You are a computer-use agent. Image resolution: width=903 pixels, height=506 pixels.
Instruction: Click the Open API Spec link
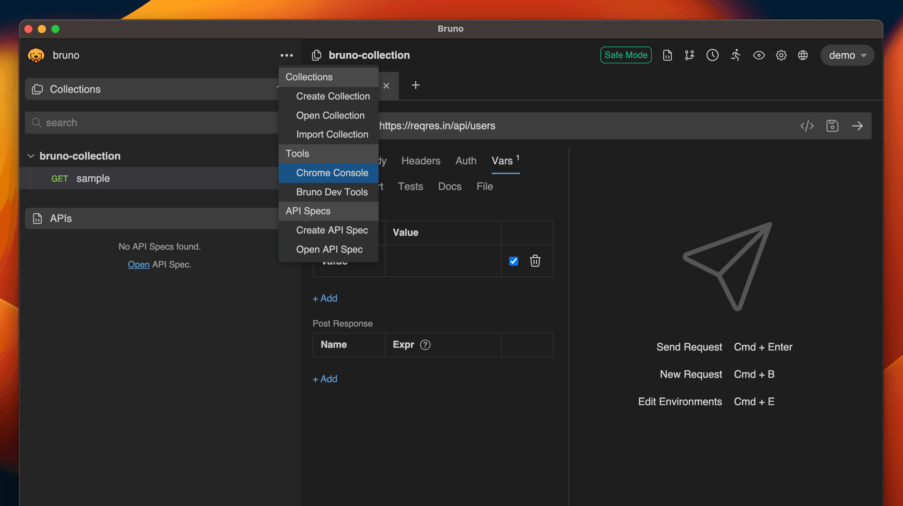[x=138, y=264]
